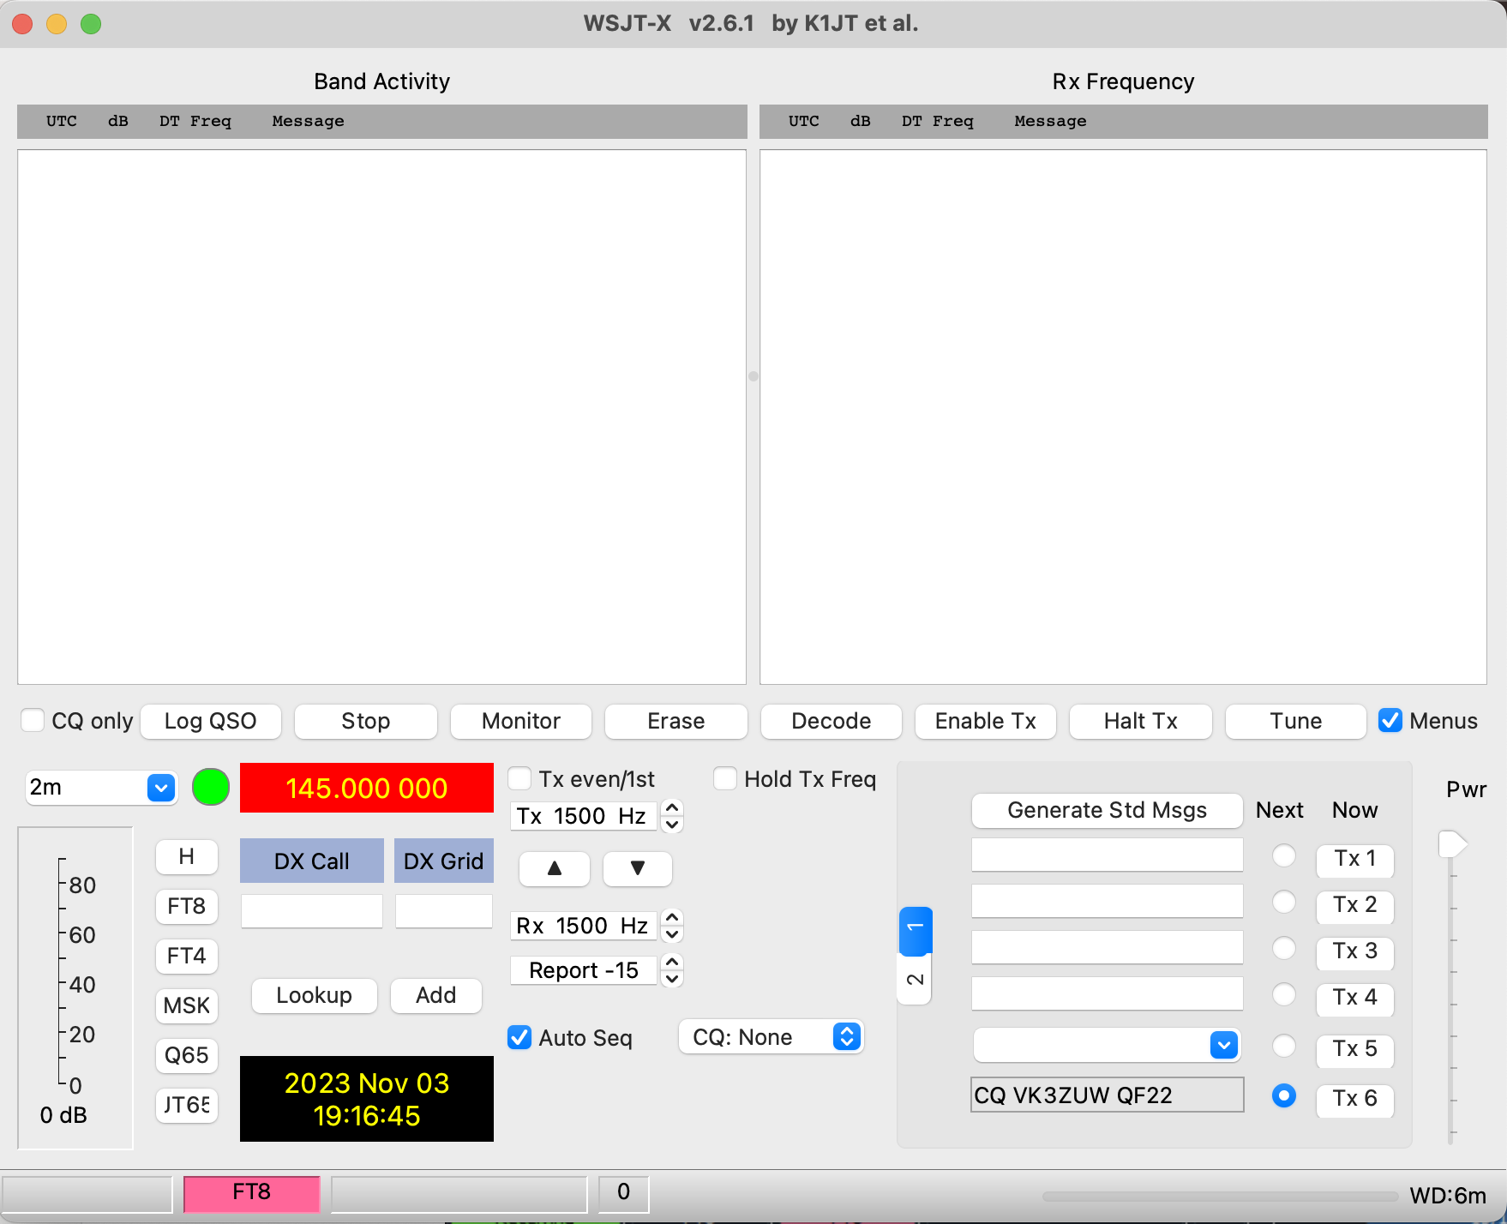This screenshot has height=1224, width=1507.
Task: Select the Q65 mode button
Action: coord(186,1055)
